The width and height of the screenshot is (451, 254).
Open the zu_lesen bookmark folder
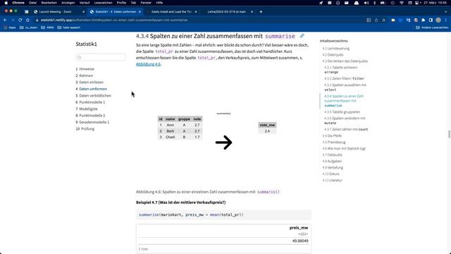28,28
